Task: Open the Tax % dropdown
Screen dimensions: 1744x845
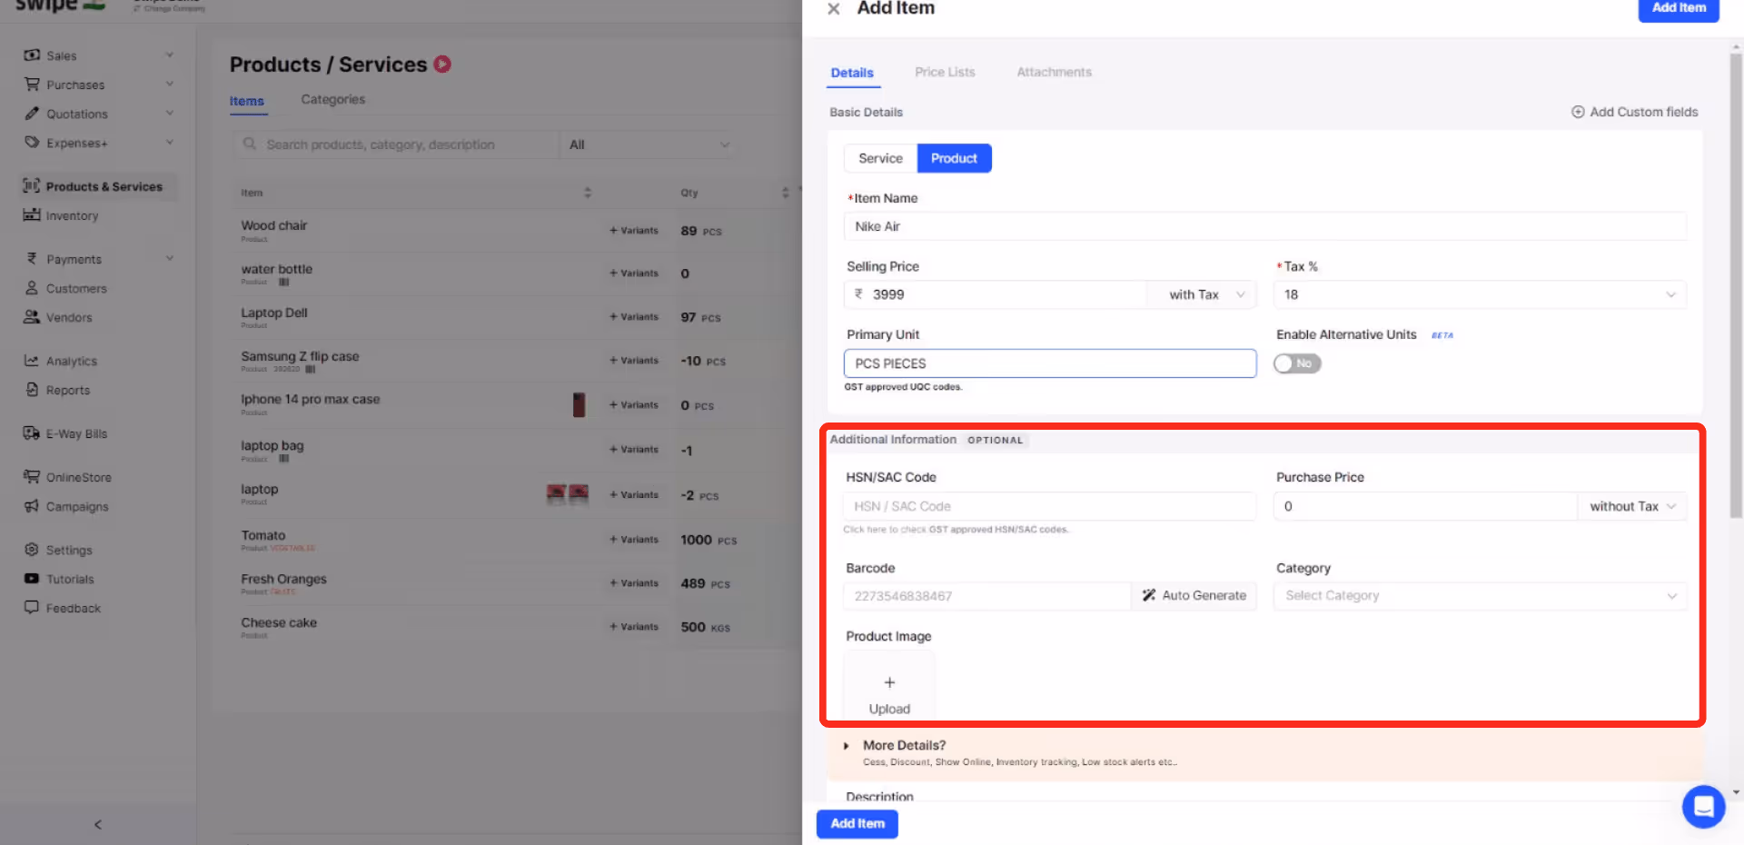Action: click(1480, 294)
